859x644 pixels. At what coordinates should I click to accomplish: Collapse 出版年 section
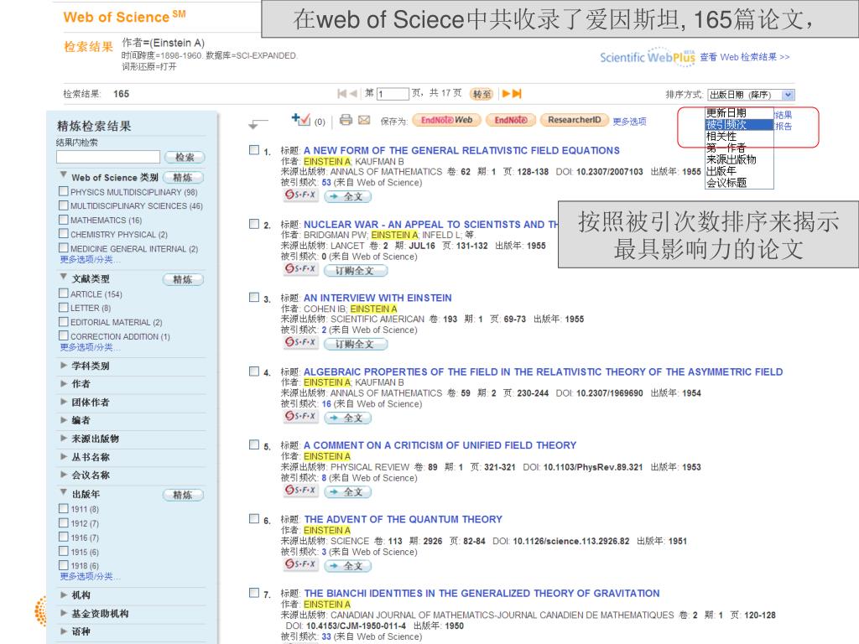pos(64,492)
